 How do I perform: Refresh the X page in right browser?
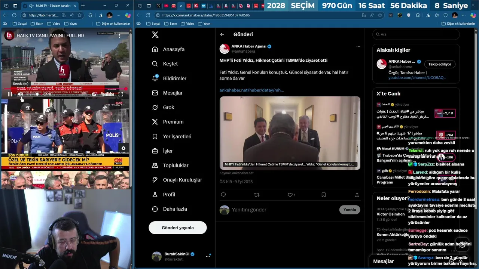click(148, 15)
